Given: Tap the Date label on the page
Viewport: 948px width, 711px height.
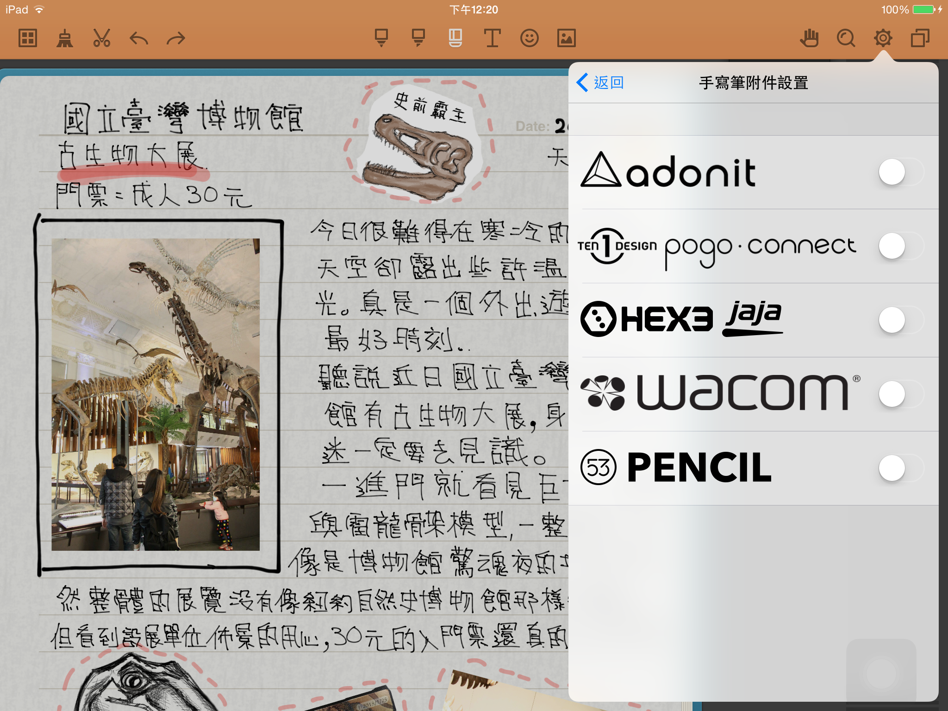Looking at the screenshot, I should click(x=532, y=126).
